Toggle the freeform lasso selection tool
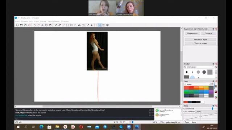232x130 pixels. pyautogui.click(x=100, y=25)
